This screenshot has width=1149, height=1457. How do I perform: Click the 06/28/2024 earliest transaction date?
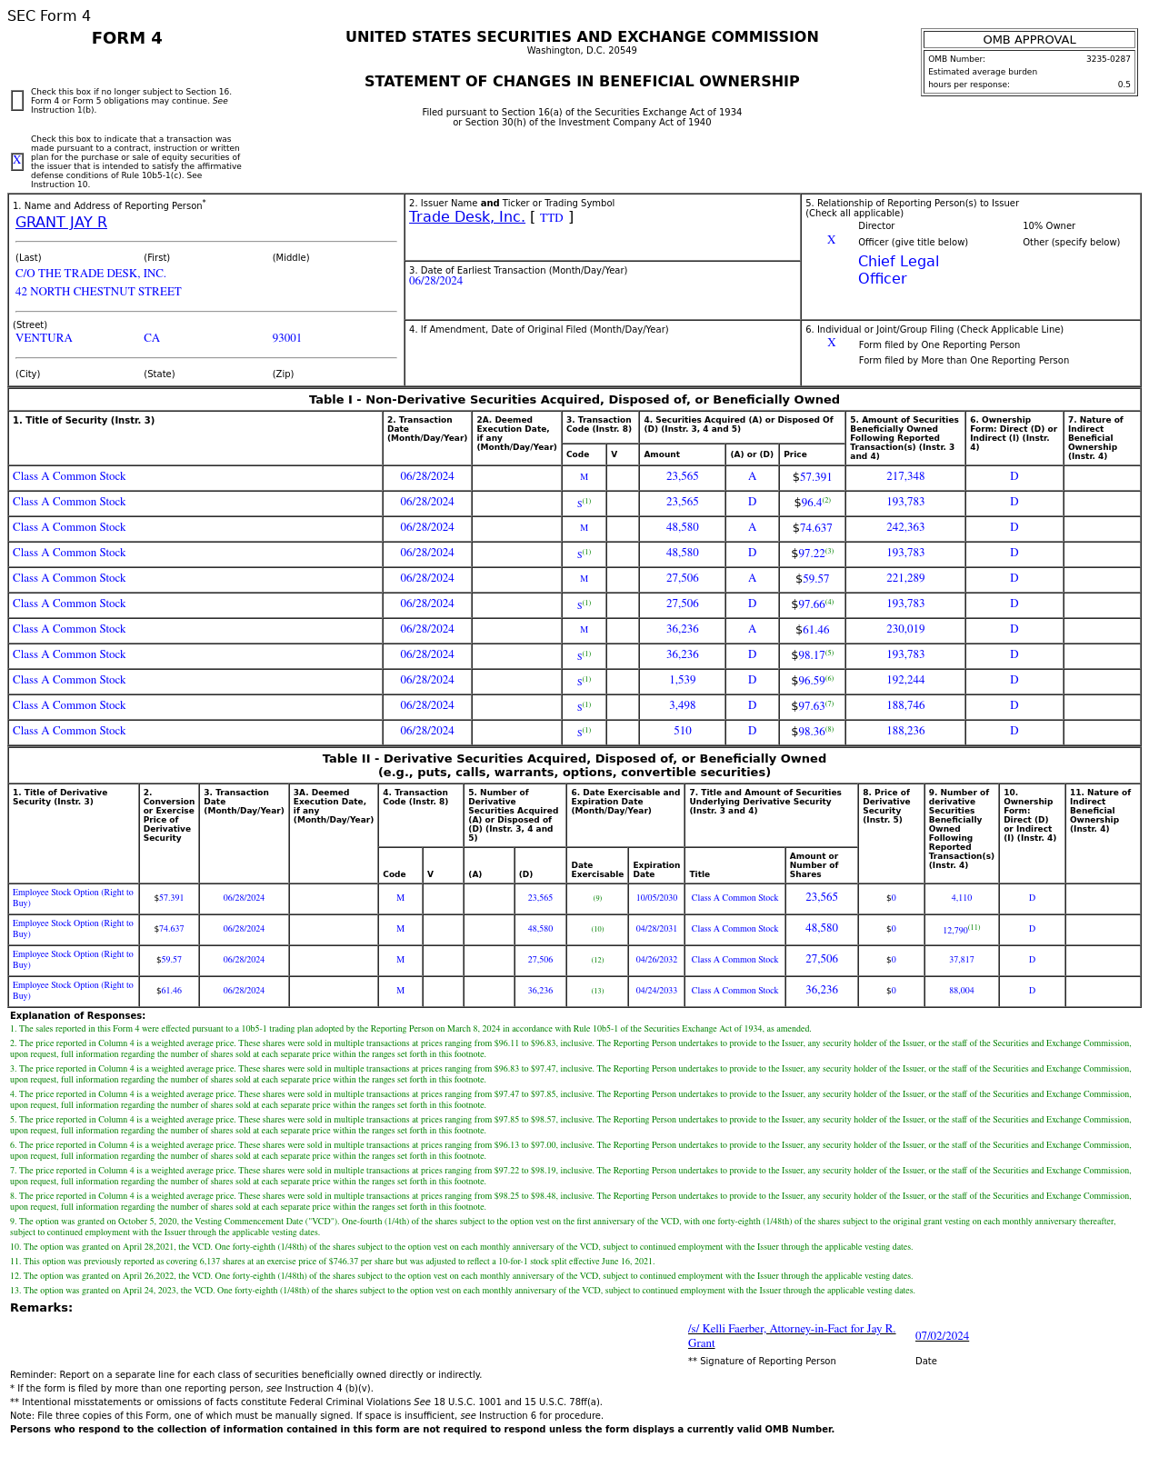pos(435,281)
